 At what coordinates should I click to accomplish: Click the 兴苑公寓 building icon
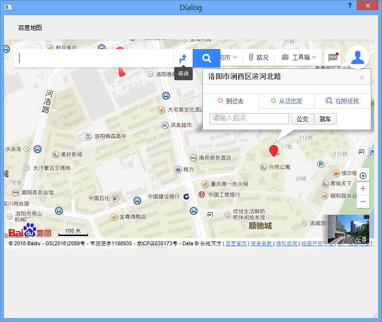point(263,167)
